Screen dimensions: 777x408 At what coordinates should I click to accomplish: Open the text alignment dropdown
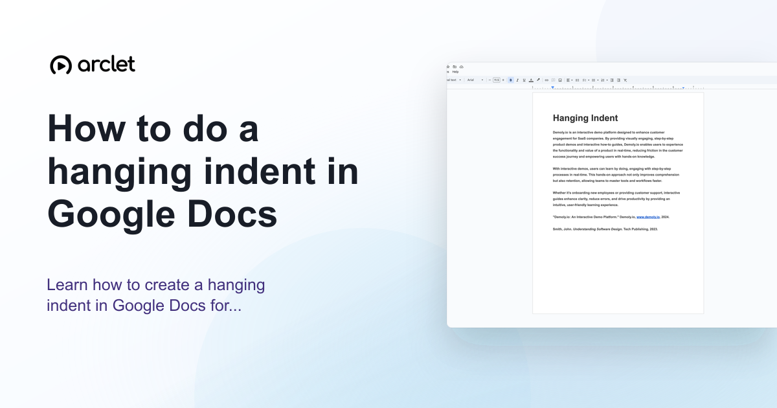point(569,80)
